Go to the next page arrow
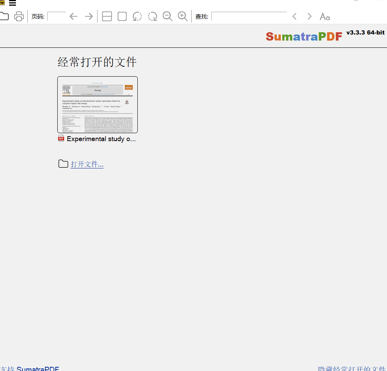The image size is (387, 371). pos(88,16)
